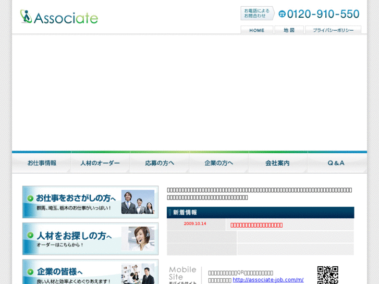Screen dimensions: 379x284
Task: Select Q&A in the navigation bar
Action: pyautogui.click(x=337, y=163)
